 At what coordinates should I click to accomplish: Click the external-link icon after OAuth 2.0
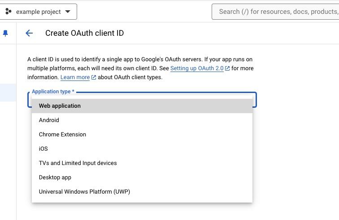point(227,68)
